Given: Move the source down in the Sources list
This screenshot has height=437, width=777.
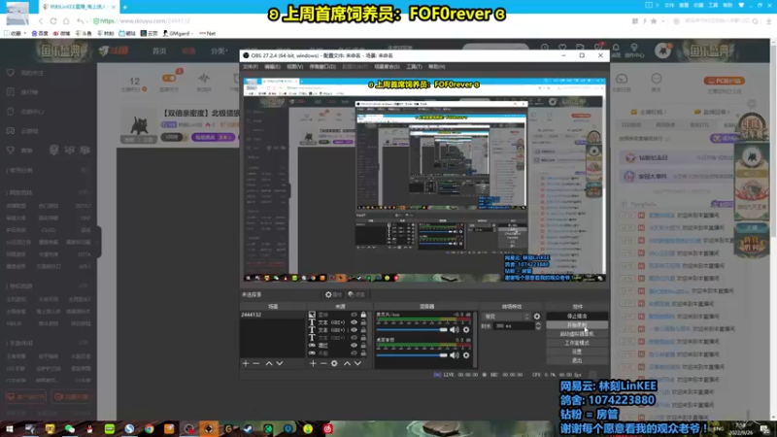Looking at the screenshot, I should pyautogui.click(x=357, y=363).
